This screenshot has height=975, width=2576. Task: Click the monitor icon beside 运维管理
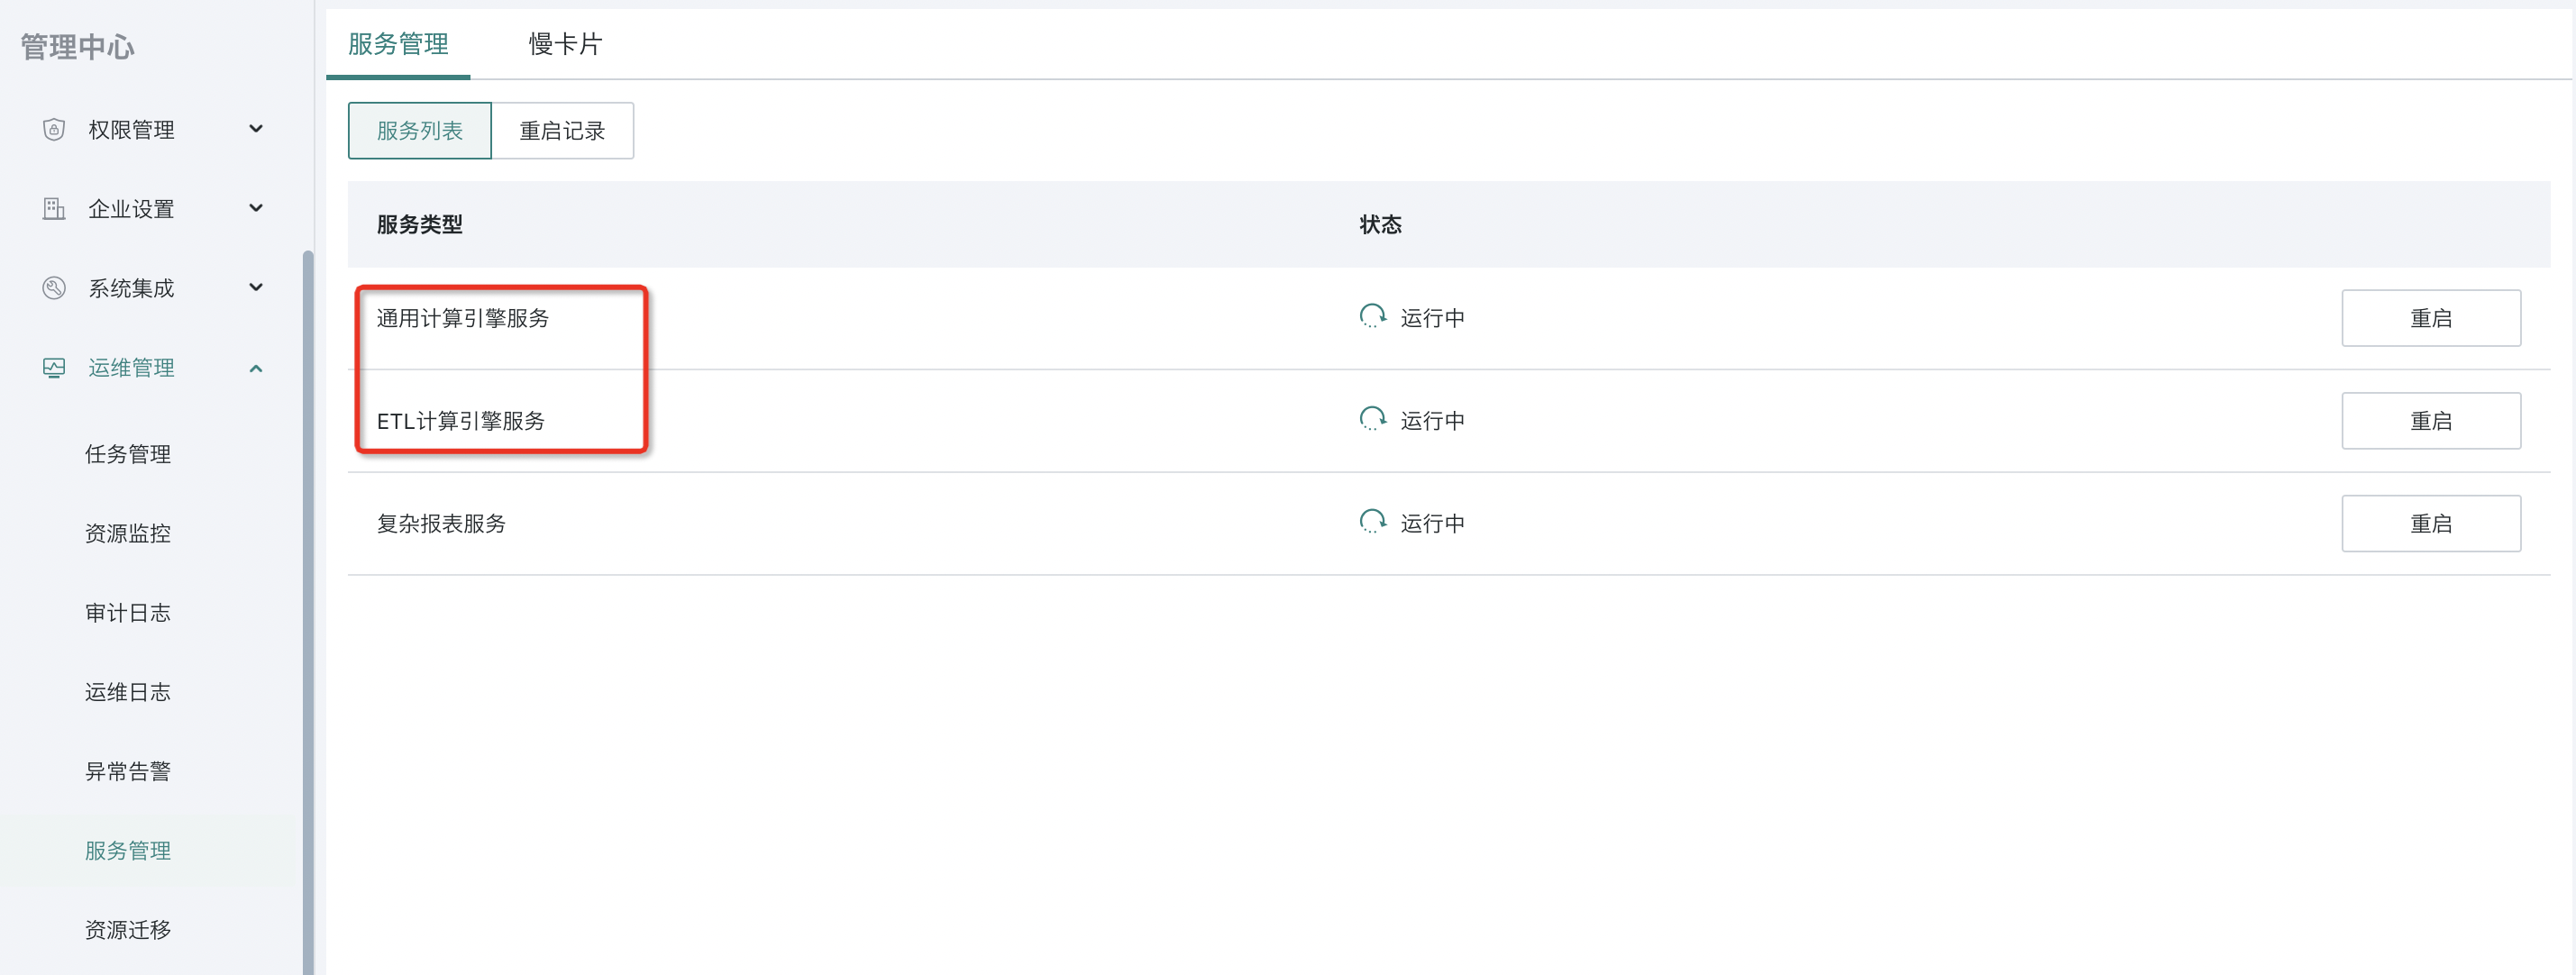(x=54, y=367)
